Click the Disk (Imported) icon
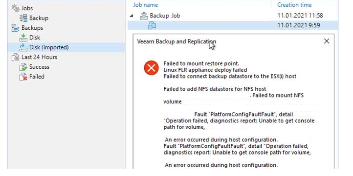This screenshot has height=176, width=353. tap(23, 47)
